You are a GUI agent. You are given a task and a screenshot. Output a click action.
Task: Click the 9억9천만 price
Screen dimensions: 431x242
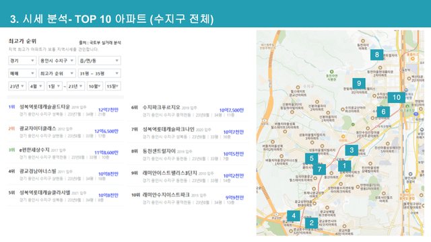click(x=234, y=198)
